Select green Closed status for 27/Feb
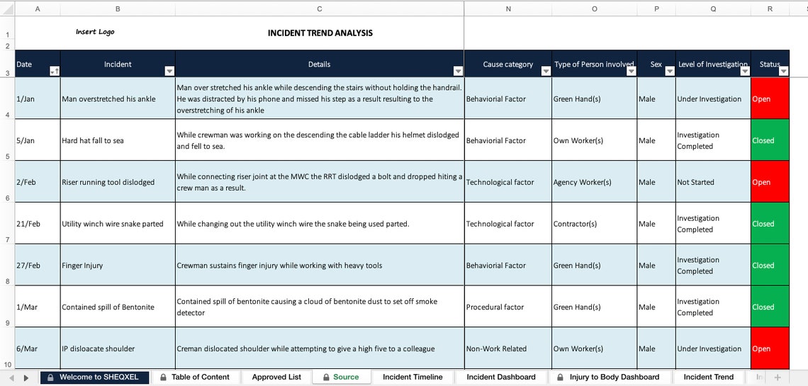Screen dimensions: 808x386 point(770,265)
